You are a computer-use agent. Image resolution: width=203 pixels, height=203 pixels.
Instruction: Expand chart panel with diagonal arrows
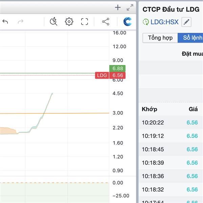pyautogui.click(x=130, y=7)
